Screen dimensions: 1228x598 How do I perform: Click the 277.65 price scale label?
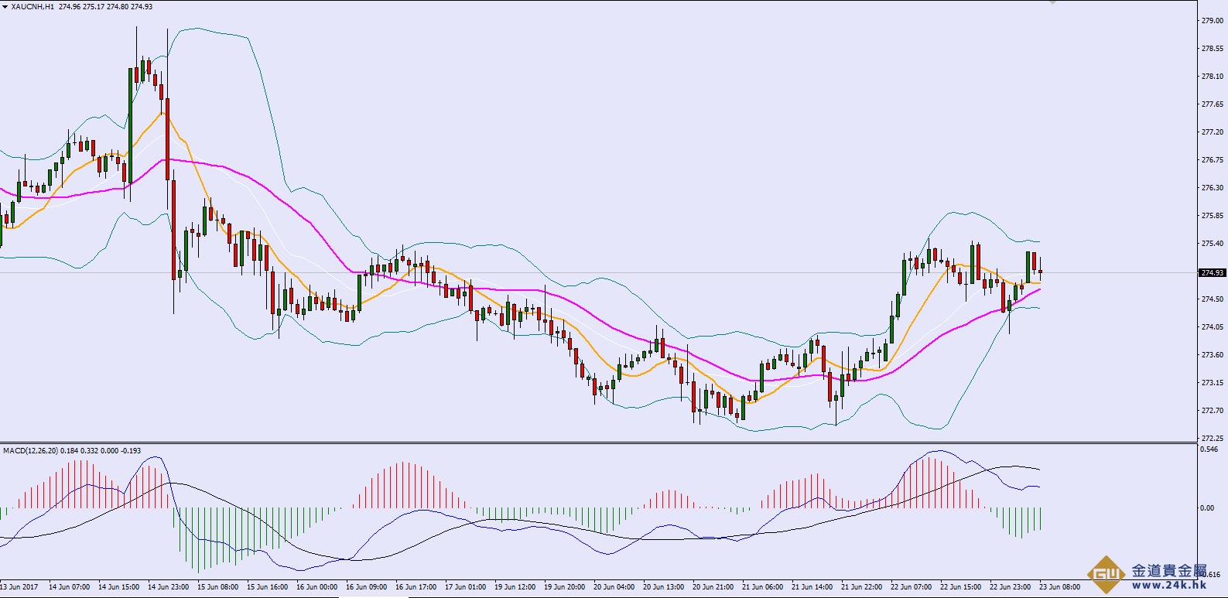pos(1213,104)
